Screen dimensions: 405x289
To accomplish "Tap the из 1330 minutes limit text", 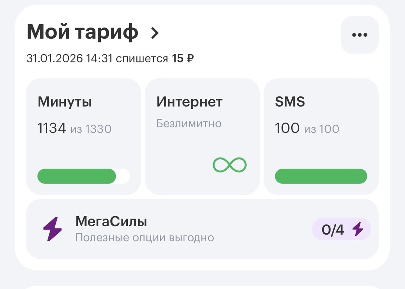I will click(x=91, y=129).
